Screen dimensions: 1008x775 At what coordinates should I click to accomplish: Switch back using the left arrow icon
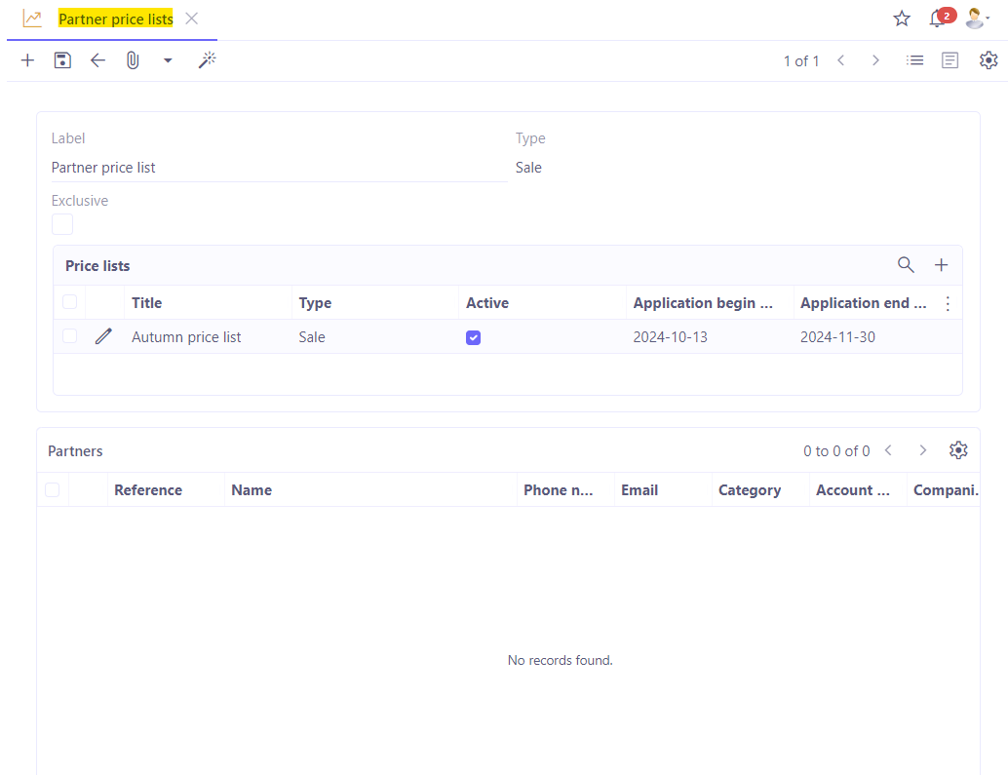[97, 60]
